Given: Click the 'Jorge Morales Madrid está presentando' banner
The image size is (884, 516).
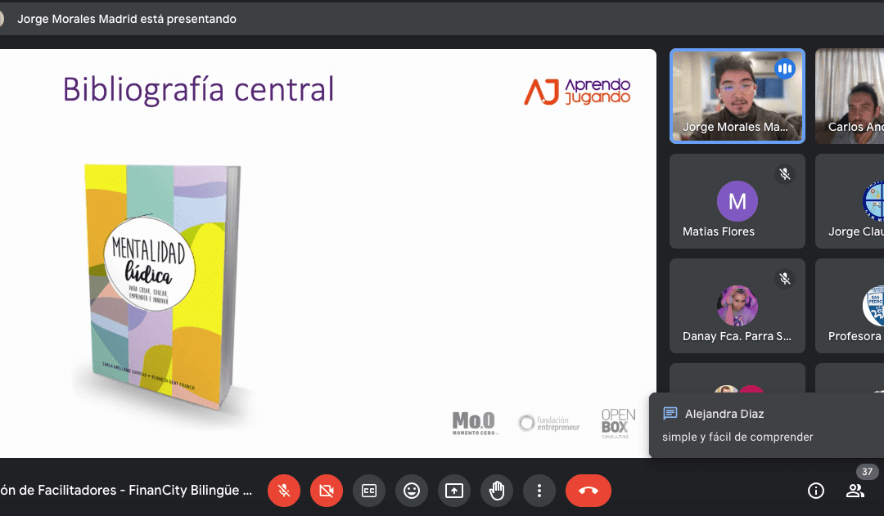Looking at the screenshot, I should [x=127, y=19].
